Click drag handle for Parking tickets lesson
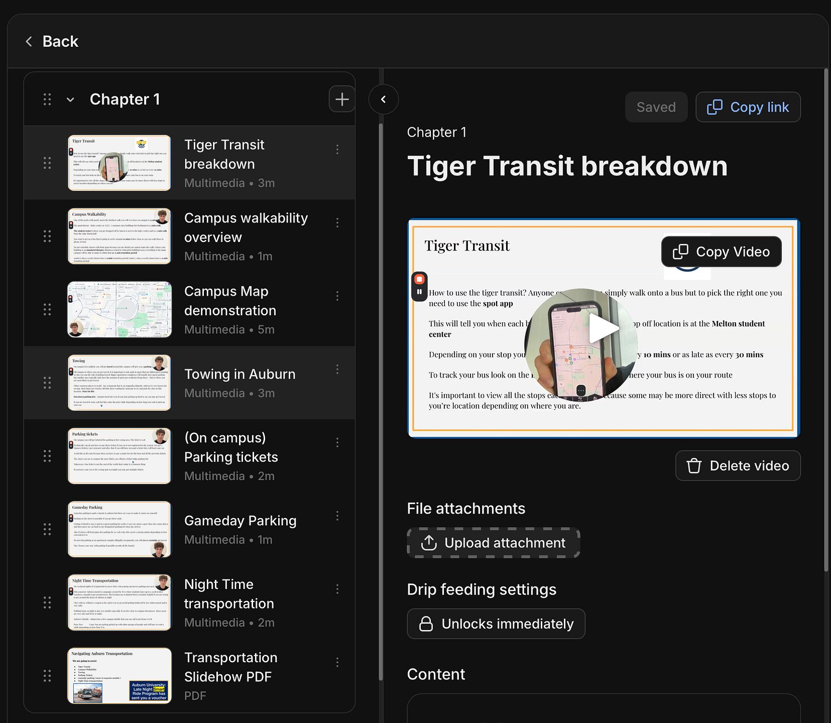 [x=47, y=456]
